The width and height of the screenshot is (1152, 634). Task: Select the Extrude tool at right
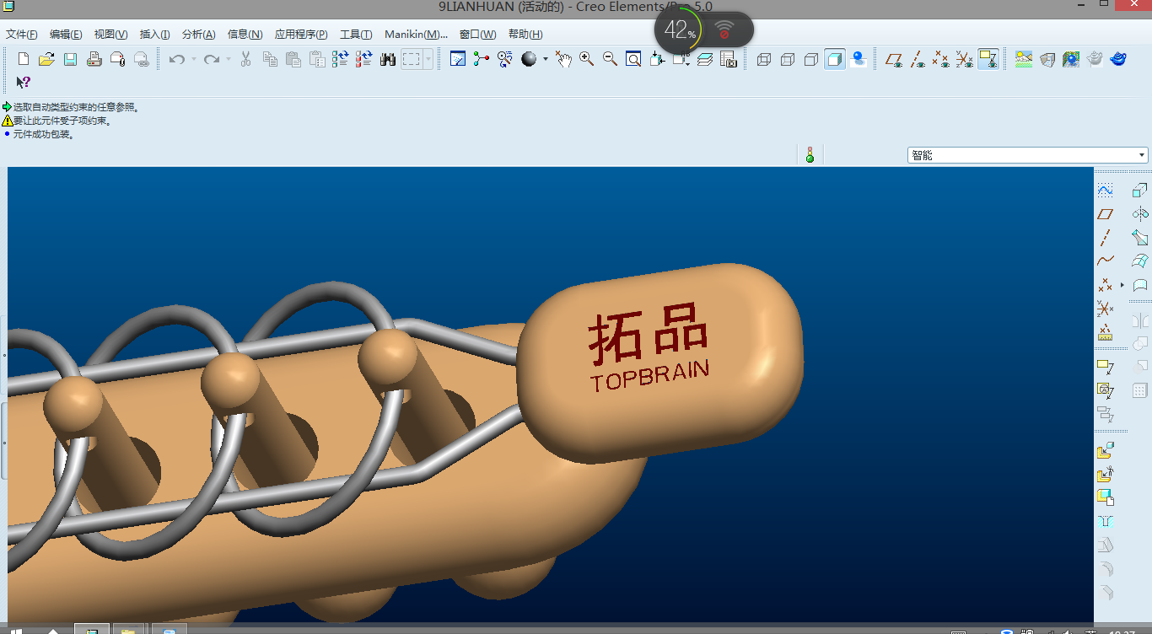[x=1140, y=191]
